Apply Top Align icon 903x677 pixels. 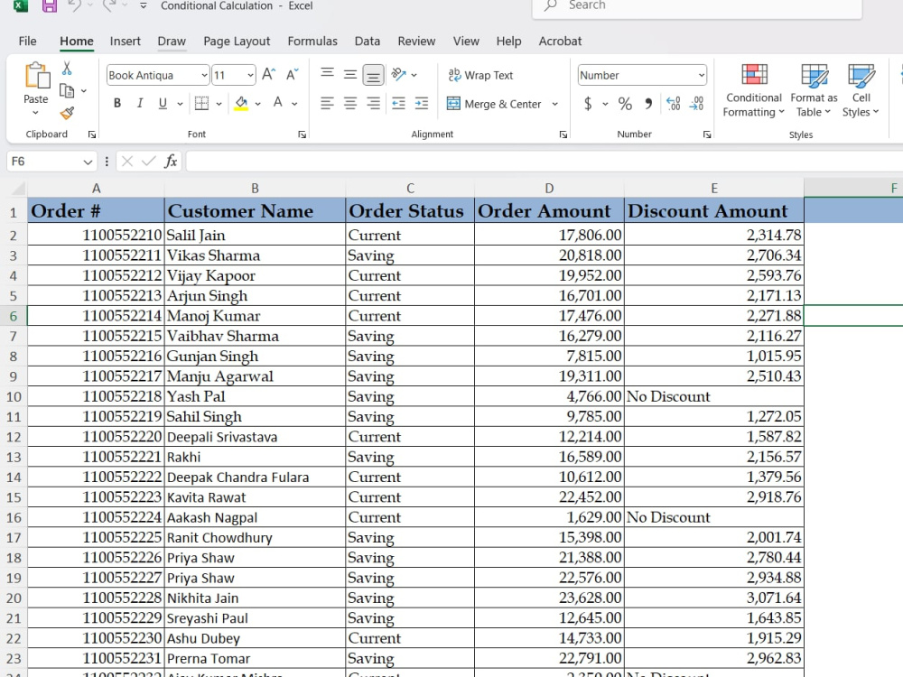point(327,72)
